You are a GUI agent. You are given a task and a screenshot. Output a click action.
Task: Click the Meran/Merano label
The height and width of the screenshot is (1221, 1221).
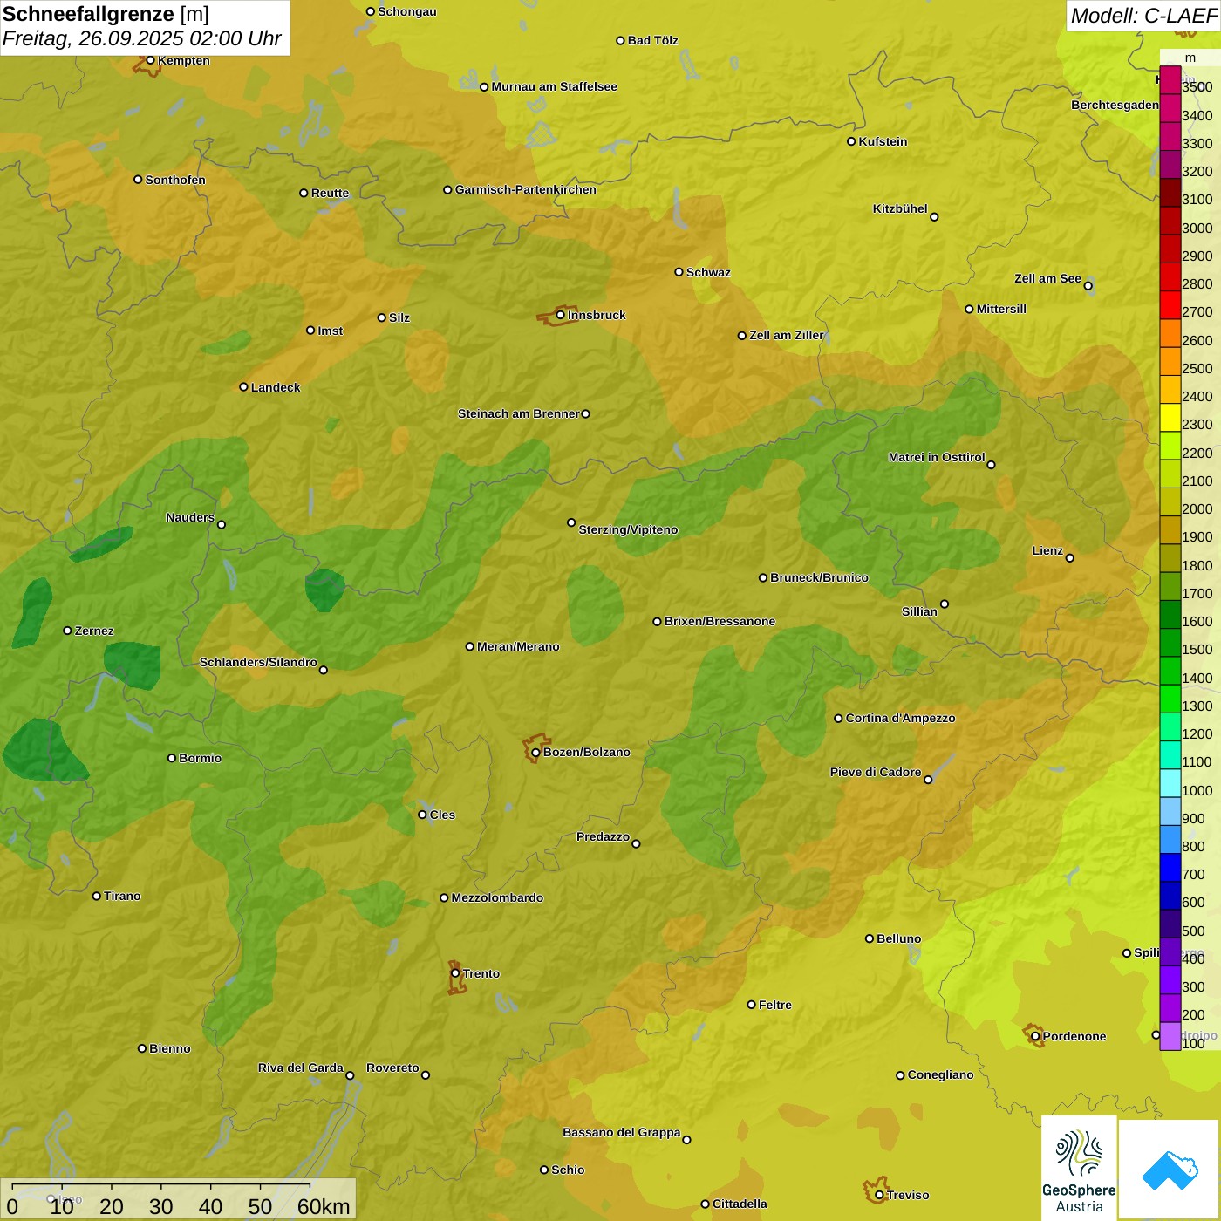(x=519, y=646)
